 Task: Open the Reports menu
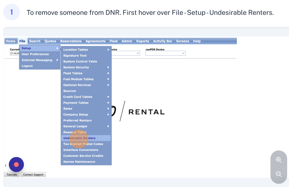143,41
